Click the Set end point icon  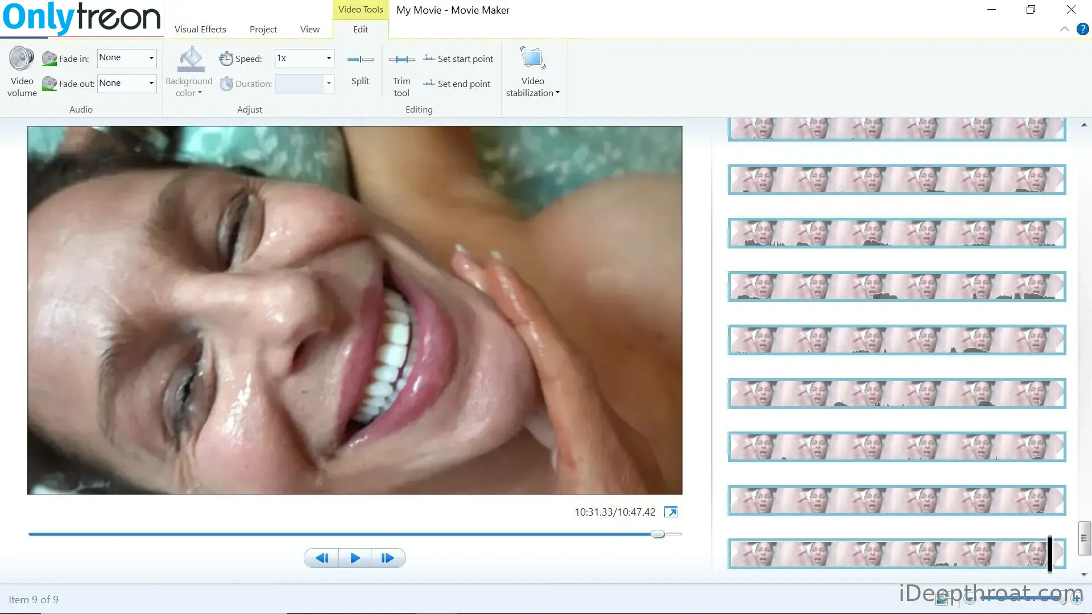coord(429,83)
